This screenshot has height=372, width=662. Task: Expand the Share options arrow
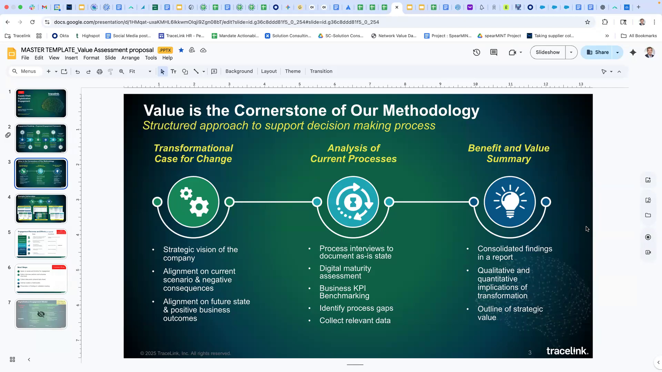(618, 52)
